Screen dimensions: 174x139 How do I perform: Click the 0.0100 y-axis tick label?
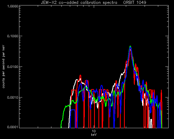click(13, 67)
